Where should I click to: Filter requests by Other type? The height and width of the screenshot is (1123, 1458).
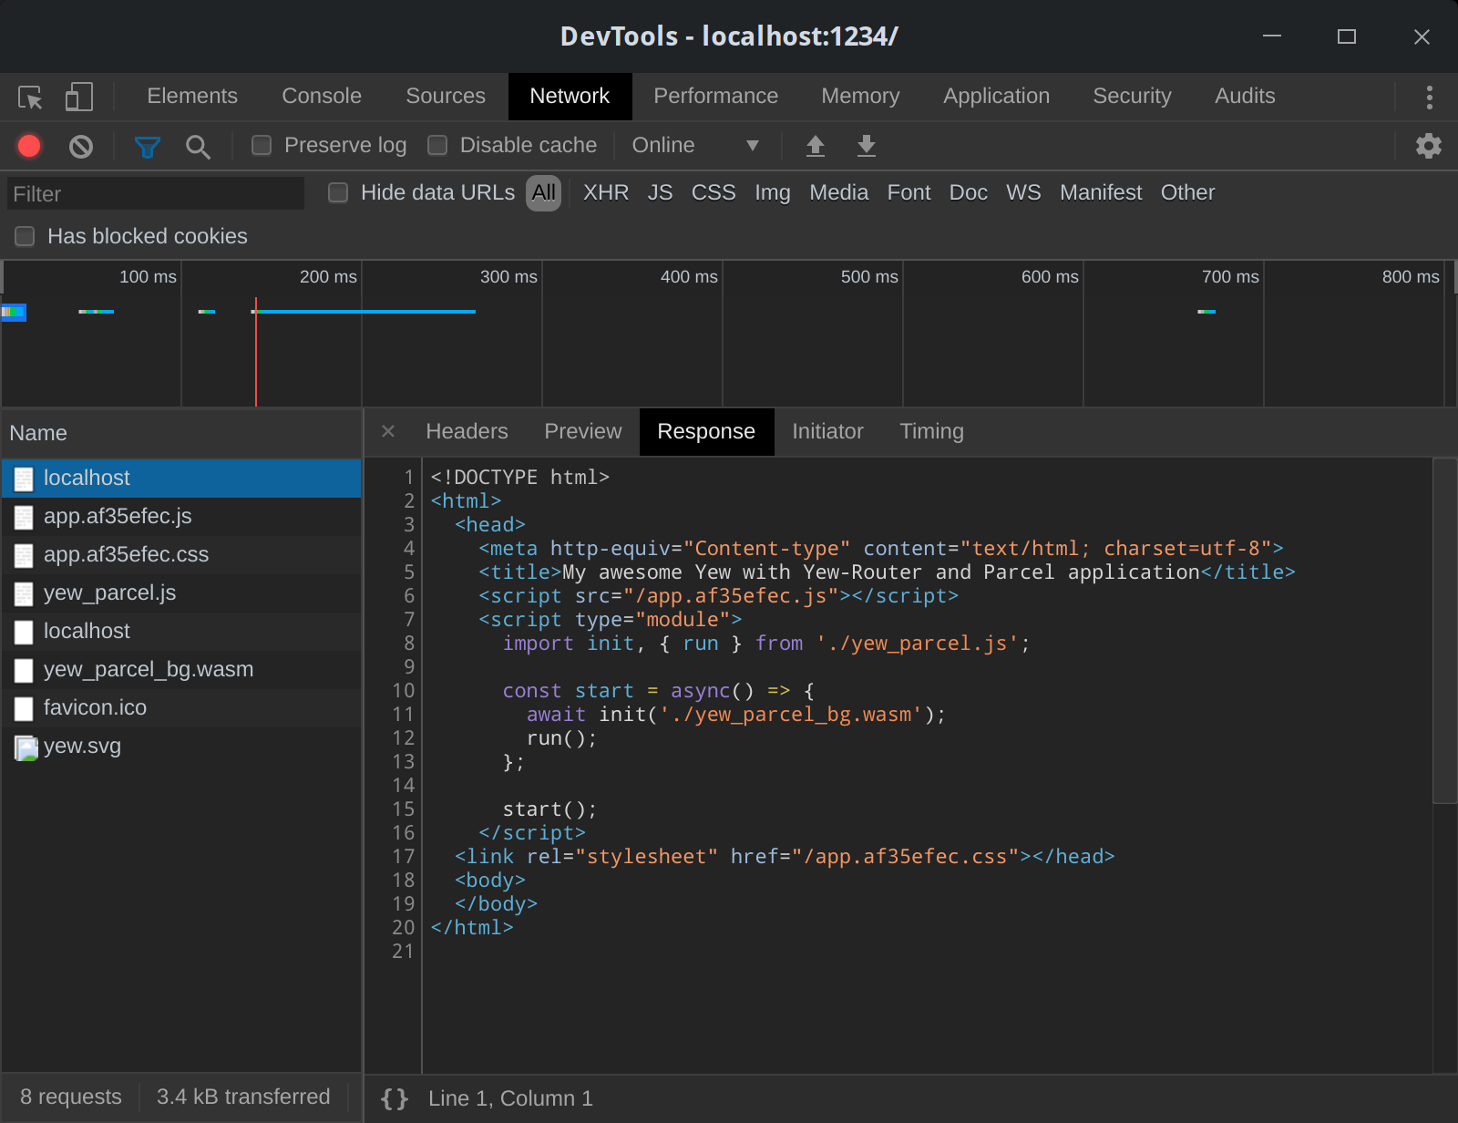pos(1187,193)
